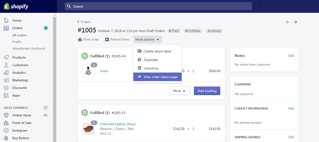Click the Add tracking button
Screen dimensions: 319x142
[207, 91]
